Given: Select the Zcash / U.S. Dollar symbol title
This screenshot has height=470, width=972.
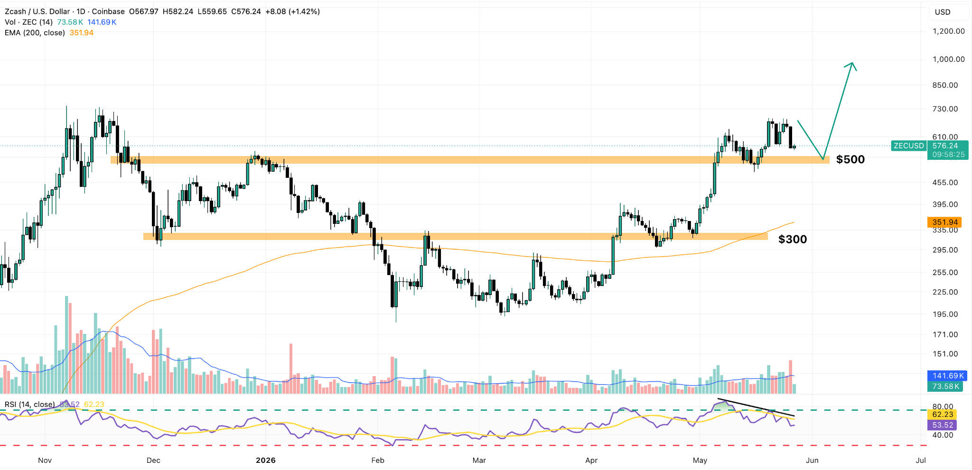Looking at the screenshot, I should pos(37,11).
